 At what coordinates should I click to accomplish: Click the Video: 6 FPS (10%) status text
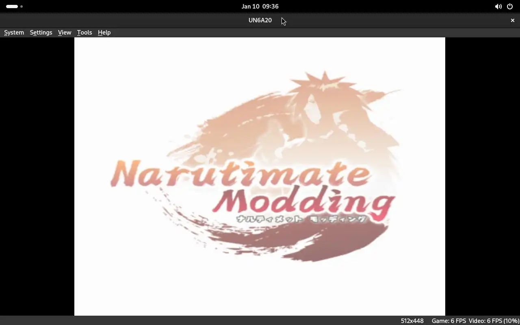[494, 321]
